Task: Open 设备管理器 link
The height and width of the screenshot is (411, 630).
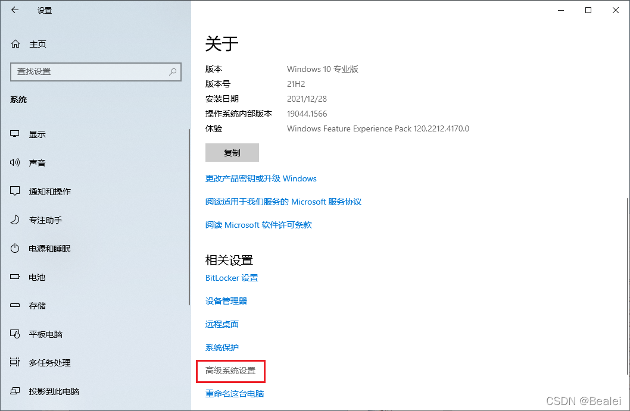Action: (x=226, y=301)
